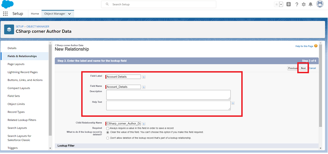
Task: Open the App Launcher grid icon
Action: 5,14
